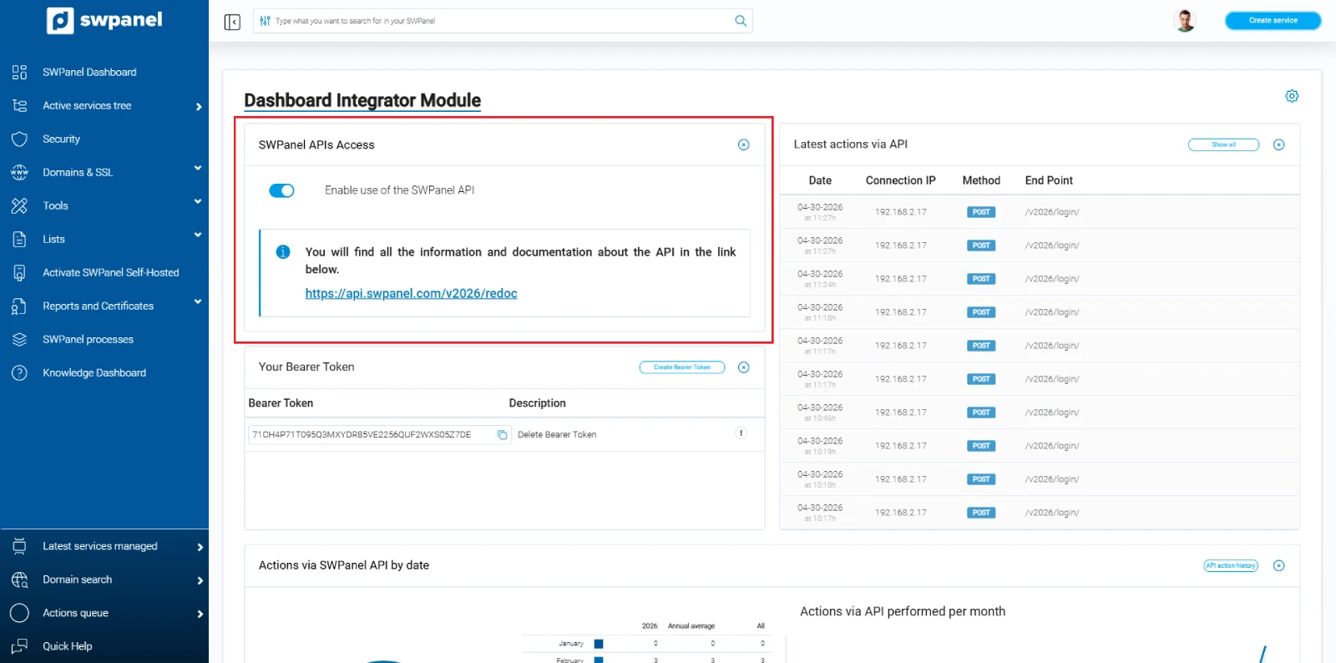Viewport: 1336px width, 663px height.
Task: Click the SWPanel Dashboard grid icon
Action: coord(19,72)
